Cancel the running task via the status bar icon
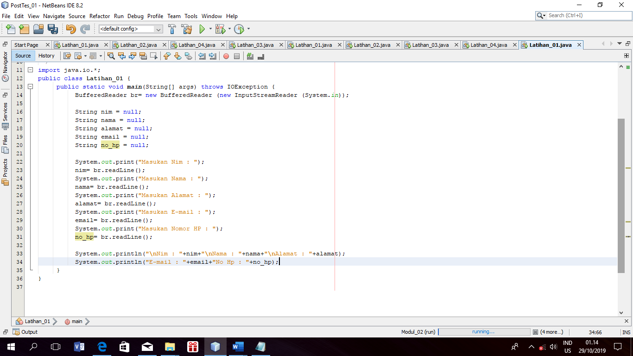 pyautogui.click(x=535, y=332)
